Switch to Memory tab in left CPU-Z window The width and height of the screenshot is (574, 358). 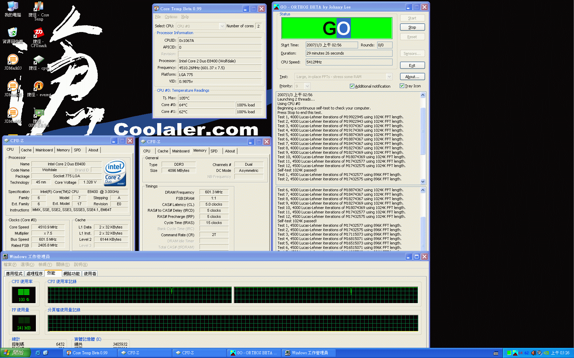63,150
